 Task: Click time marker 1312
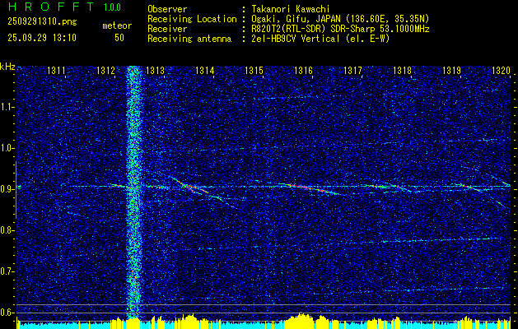[x=105, y=70]
